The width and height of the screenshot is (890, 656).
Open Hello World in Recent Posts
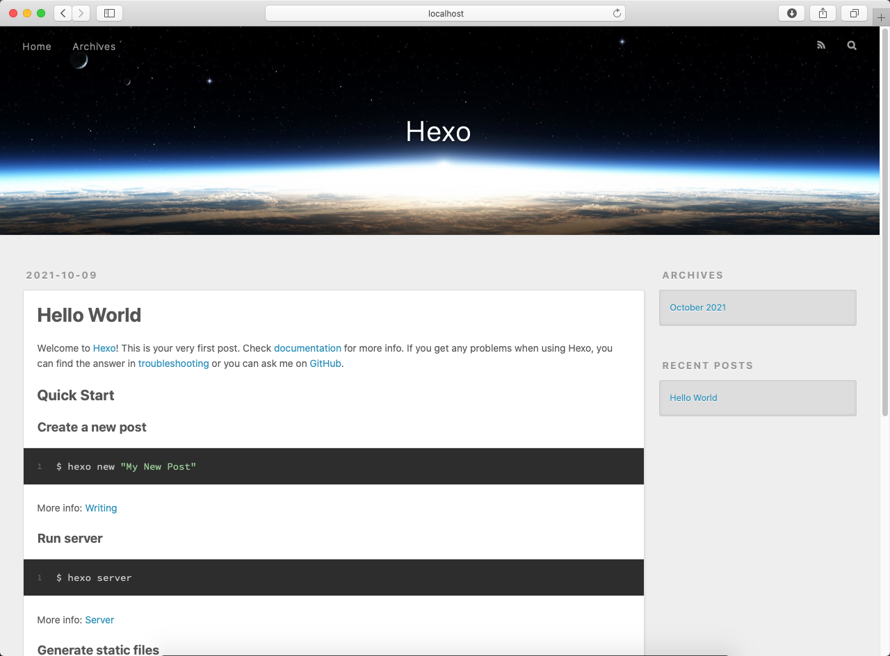point(693,397)
